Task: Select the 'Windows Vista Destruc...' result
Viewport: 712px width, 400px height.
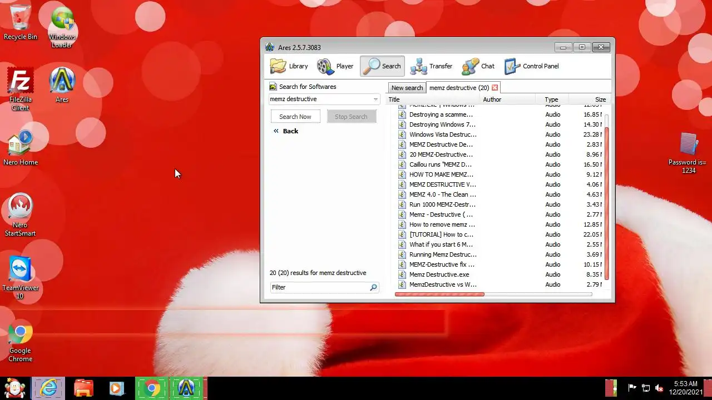Action: tap(443, 134)
